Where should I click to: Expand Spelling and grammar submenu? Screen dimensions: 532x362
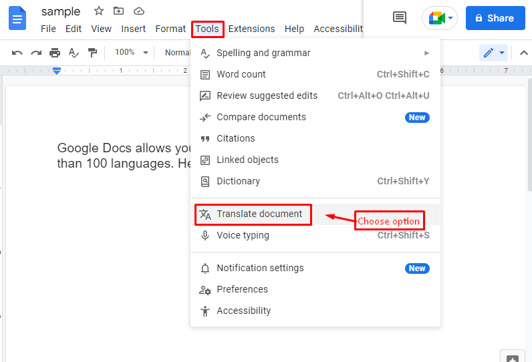tap(315, 53)
